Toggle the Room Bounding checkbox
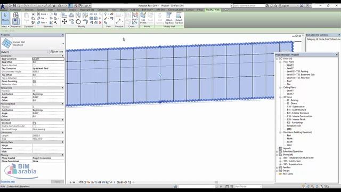Viewport: 341px width, 192px height. (x=34, y=81)
